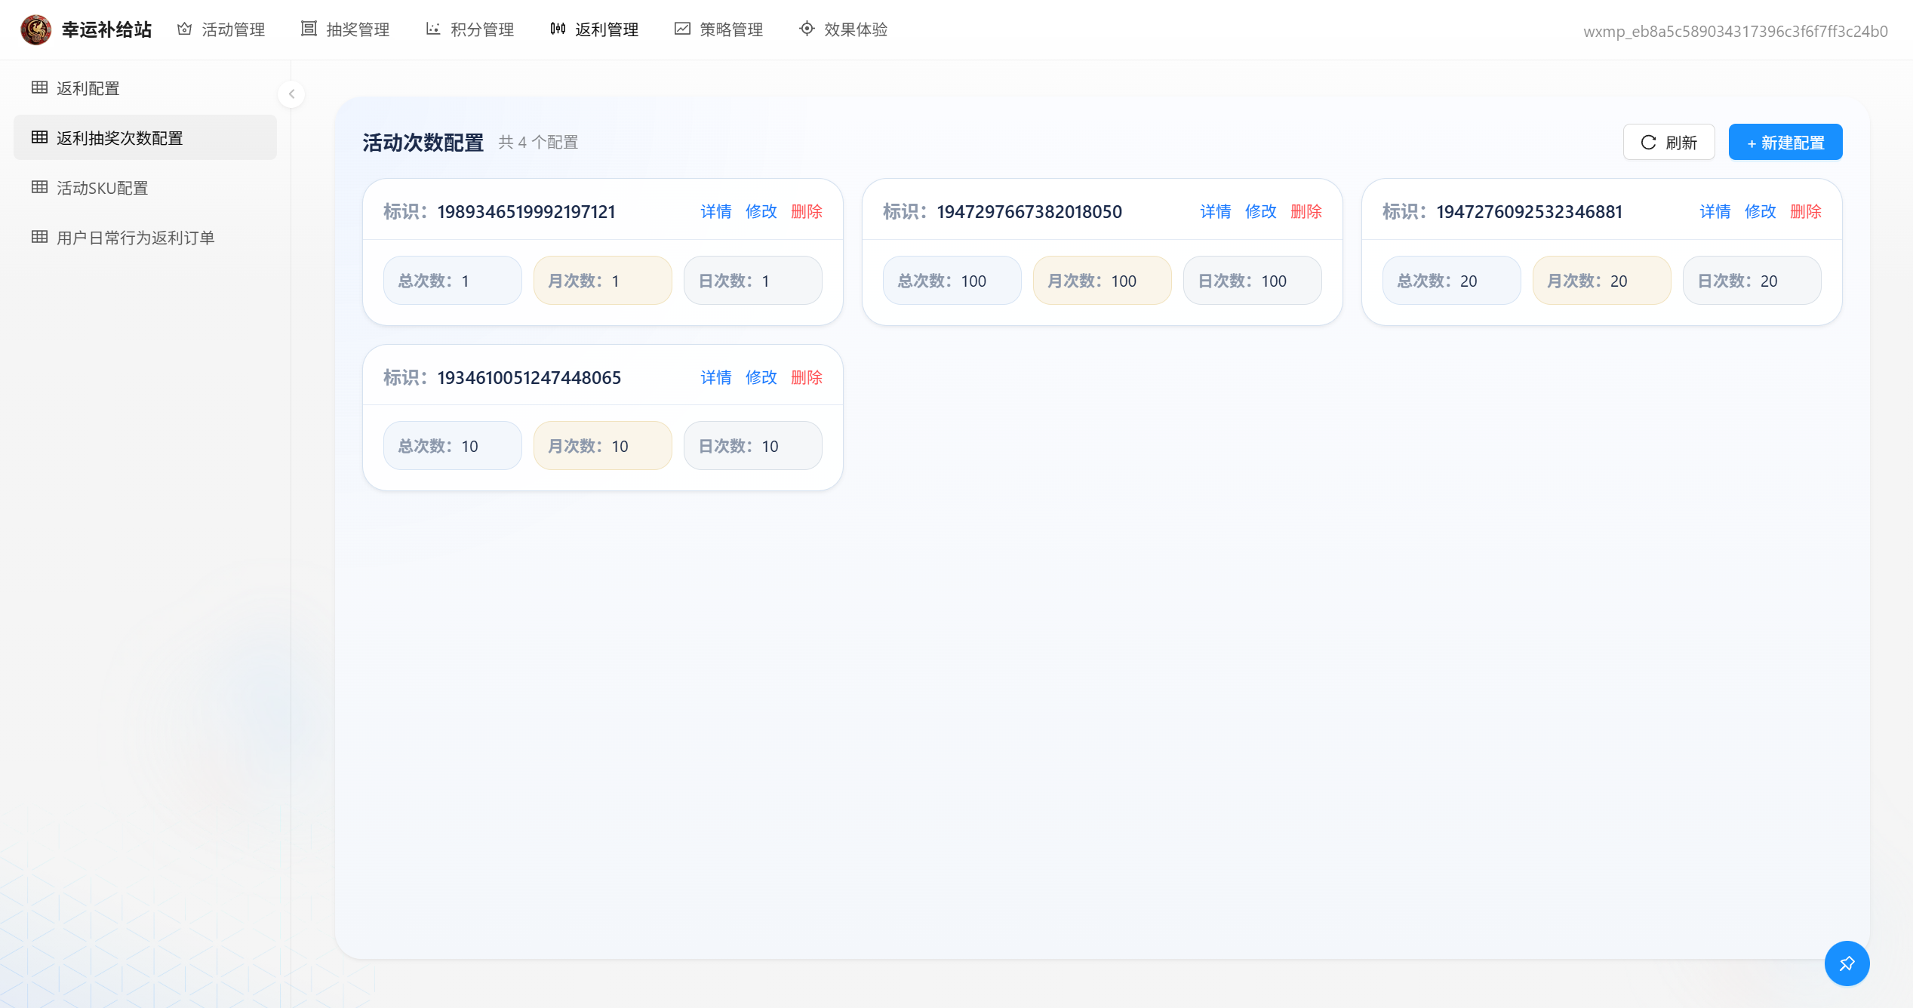
Task: Click the chart icon beside 积分管理
Action: [x=433, y=29]
